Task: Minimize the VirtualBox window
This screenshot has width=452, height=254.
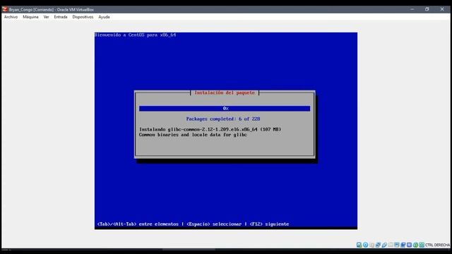Action: point(412,9)
